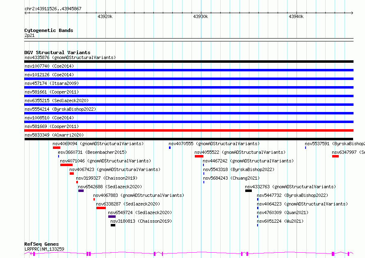Viewport: 365px width, 258px height.
Task: Click nsv5554214 (ByrskaBishop2022) label
Action: (x=60, y=109)
